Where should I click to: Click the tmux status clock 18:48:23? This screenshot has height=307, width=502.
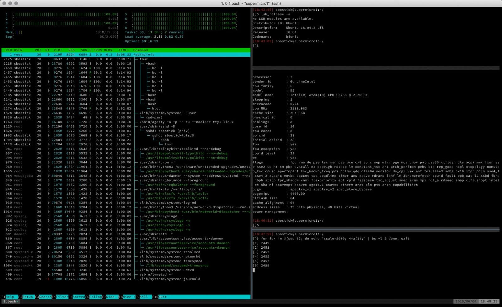pyautogui.click(x=489, y=301)
